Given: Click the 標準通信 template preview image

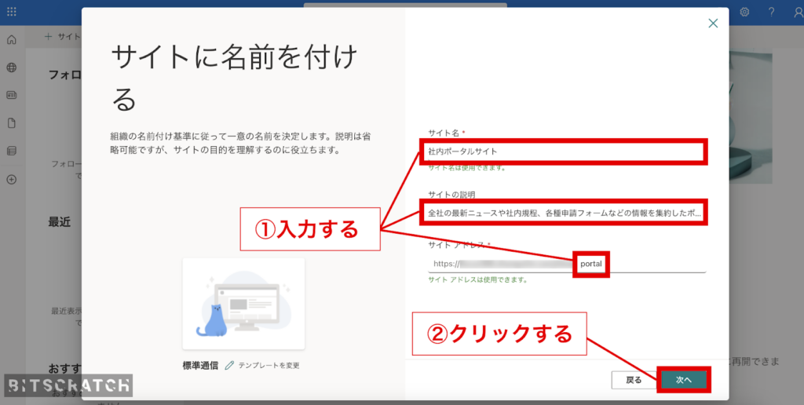Looking at the screenshot, I should pos(243,304).
